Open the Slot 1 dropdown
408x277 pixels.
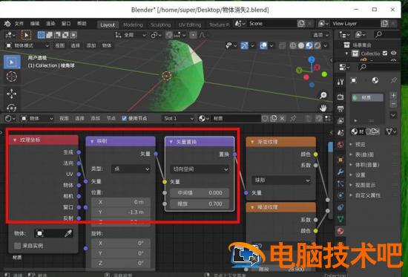(178, 119)
